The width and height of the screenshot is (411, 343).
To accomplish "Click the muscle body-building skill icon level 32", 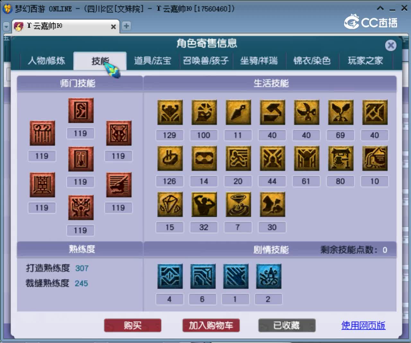I will [x=204, y=205].
